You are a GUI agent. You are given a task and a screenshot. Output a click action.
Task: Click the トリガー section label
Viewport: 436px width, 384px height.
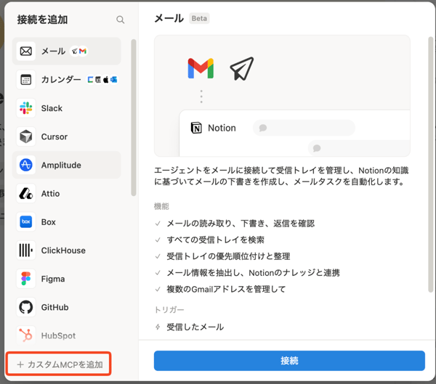169,310
